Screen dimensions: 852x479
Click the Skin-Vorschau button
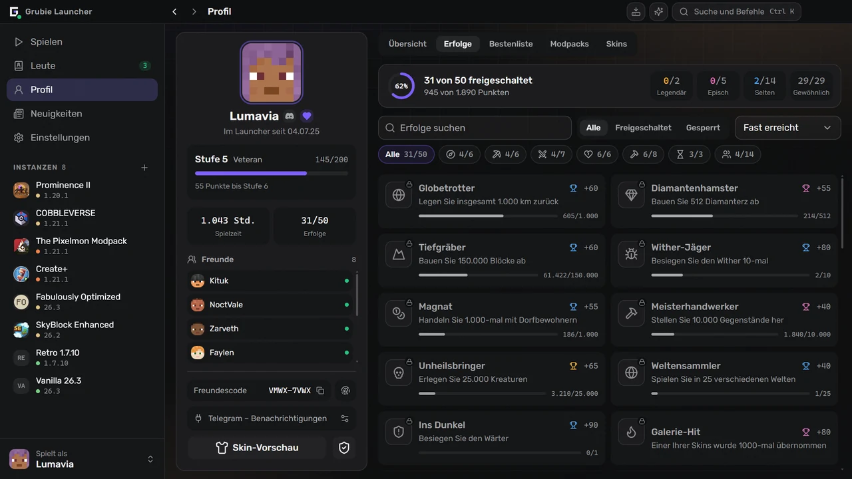click(x=257, y=448)
